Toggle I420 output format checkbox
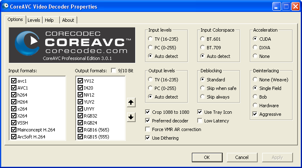 point(80,88)
